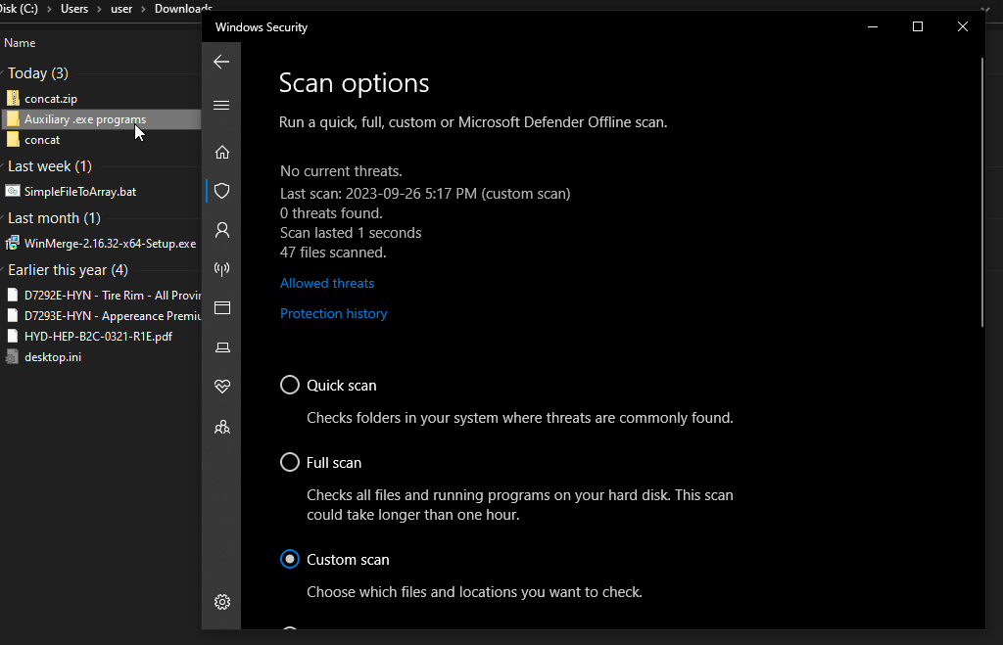Sort files by the Name column header
The image size is (1003, 645).
click(x=20, y=43)
